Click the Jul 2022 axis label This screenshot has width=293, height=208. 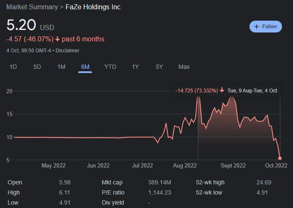point(142,165)
